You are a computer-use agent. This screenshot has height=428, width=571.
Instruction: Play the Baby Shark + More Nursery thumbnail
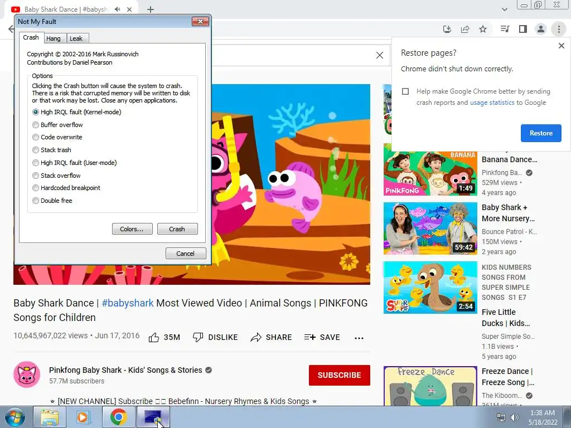(x=430, y=228)
